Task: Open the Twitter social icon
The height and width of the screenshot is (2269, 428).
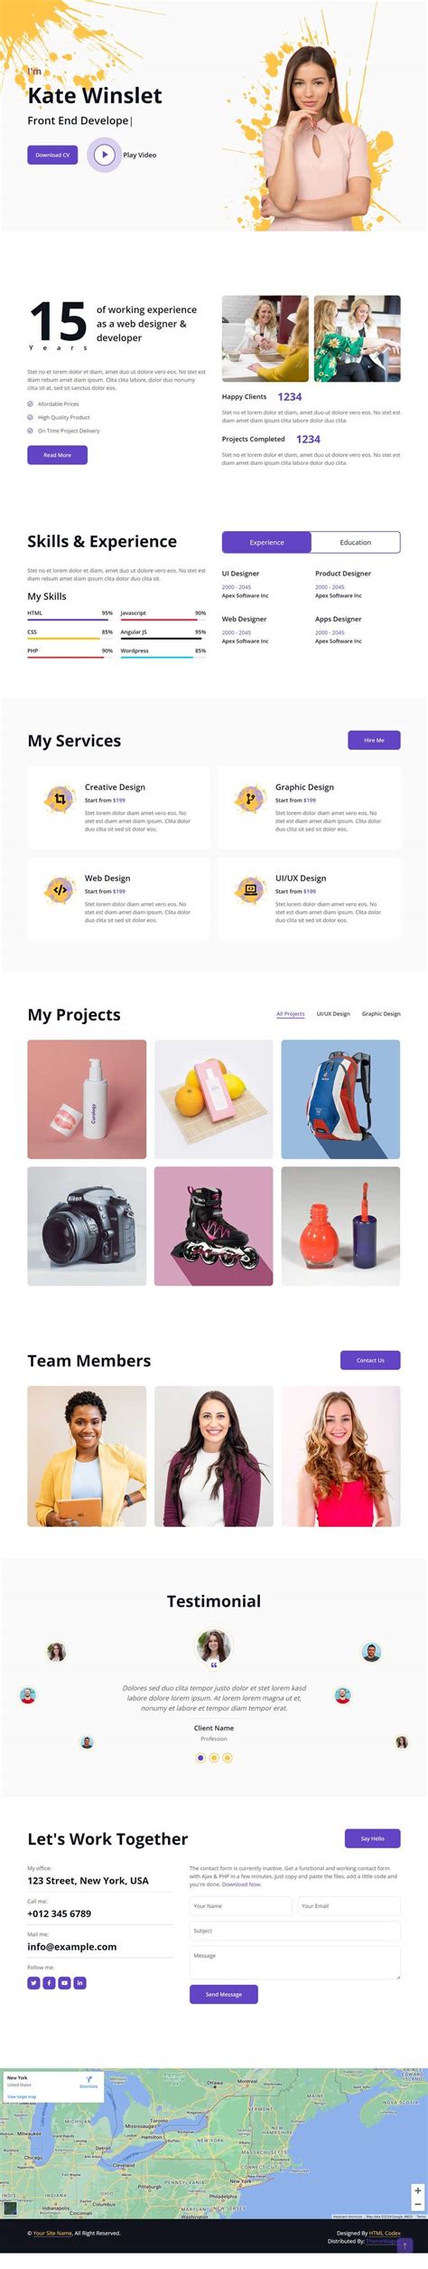Action: [x=33, y=1982]
